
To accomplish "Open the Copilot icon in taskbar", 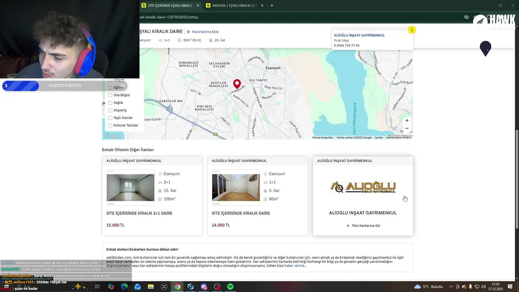I will pos(111,287).
